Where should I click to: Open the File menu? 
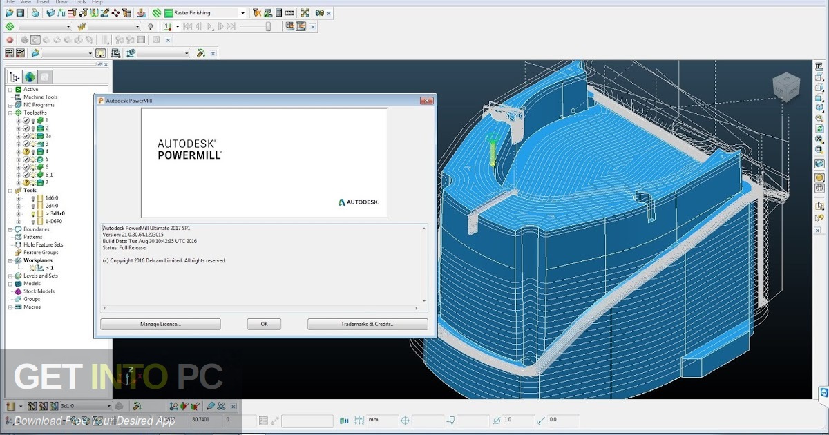tap(10, 2)
